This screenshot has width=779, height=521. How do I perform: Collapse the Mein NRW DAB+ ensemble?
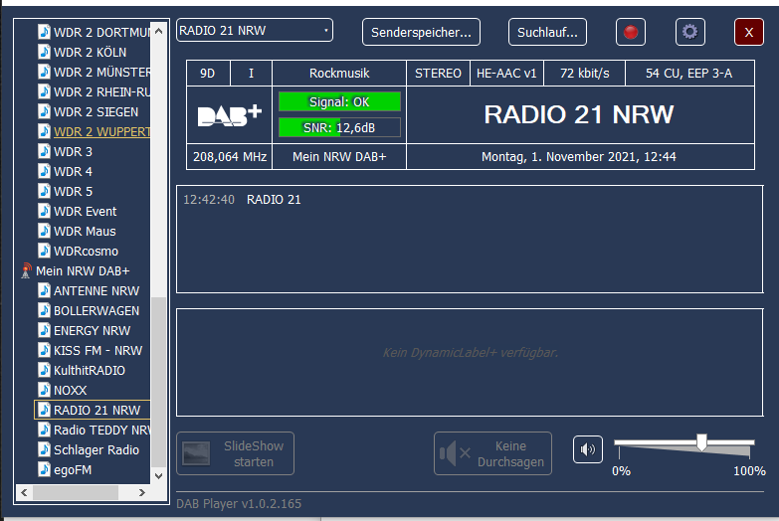point(83,270)
